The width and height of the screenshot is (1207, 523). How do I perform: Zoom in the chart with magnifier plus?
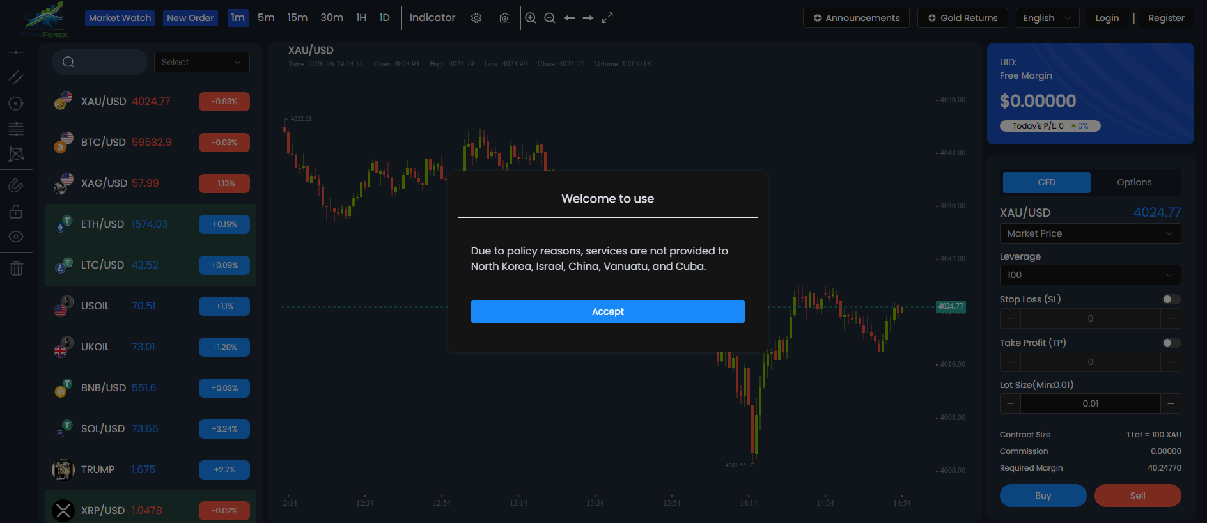[531, 18]
